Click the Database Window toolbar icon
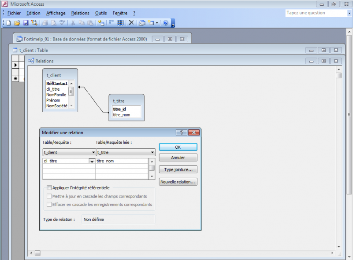The image size is (353, 260). (x=142, y=22)
